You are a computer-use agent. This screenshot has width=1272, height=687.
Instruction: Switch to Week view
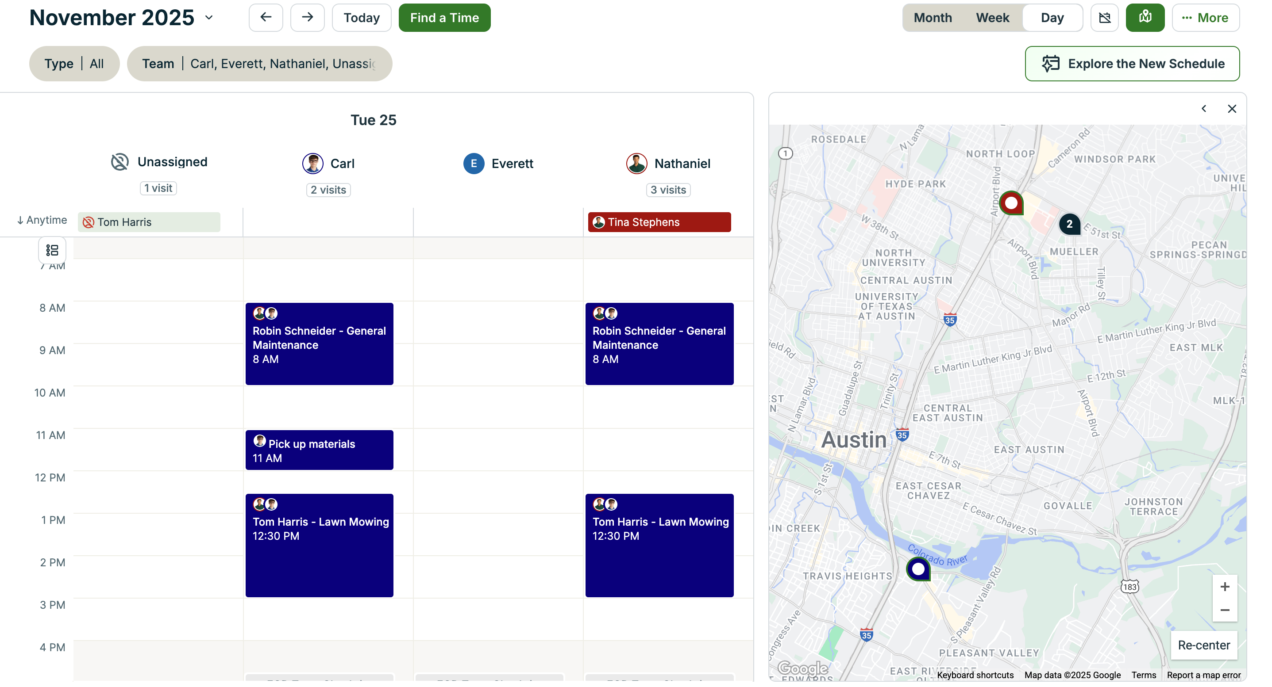pyautogui.click(x=992, y=18)
